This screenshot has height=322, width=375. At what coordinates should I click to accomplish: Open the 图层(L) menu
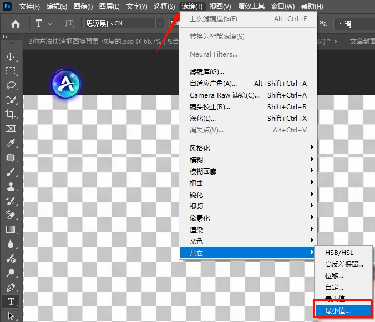coord(109,7)
